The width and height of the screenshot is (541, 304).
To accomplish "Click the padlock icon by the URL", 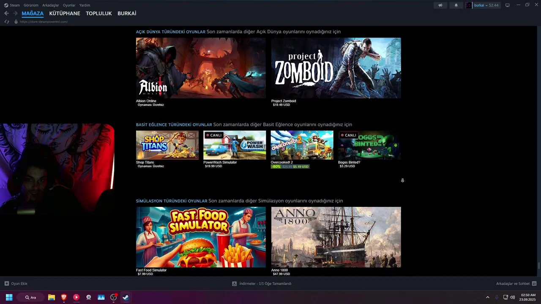I will point(16,22).
